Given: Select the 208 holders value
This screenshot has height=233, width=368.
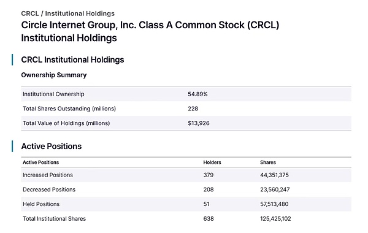Looking at the screenshot, I should tap(209, 189).
